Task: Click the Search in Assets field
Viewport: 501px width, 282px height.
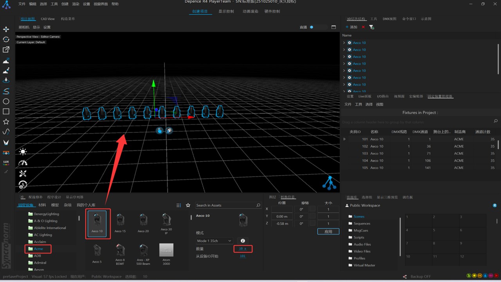Action: click(225, 205)
